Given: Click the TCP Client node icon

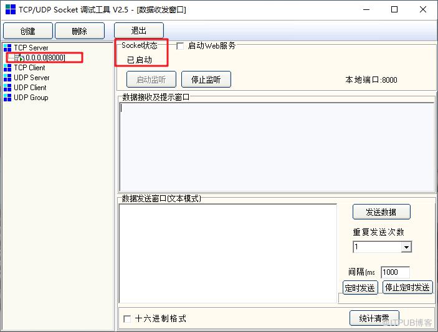Looking at the screenshot, I should coord(7,68).
